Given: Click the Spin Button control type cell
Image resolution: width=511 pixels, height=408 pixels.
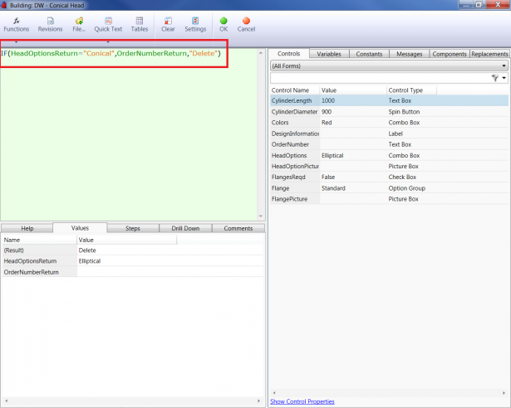Looking at the screenshot, I should (404, 112).
